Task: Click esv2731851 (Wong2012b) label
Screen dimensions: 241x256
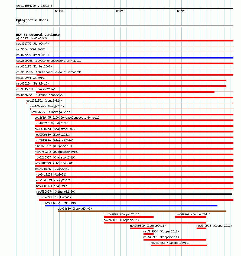Action: (x=44, y=101)
